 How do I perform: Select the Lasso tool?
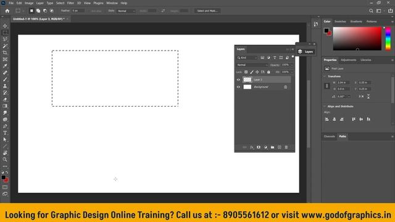[x=5, y=39]
